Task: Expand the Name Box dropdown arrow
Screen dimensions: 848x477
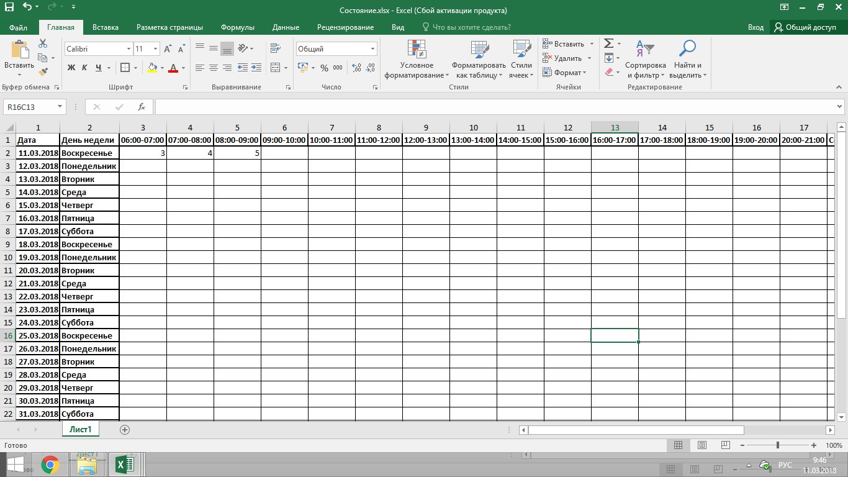Action: [60, 107]
